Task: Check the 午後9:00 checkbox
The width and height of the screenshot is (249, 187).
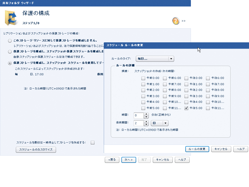Action: (208, 96)
